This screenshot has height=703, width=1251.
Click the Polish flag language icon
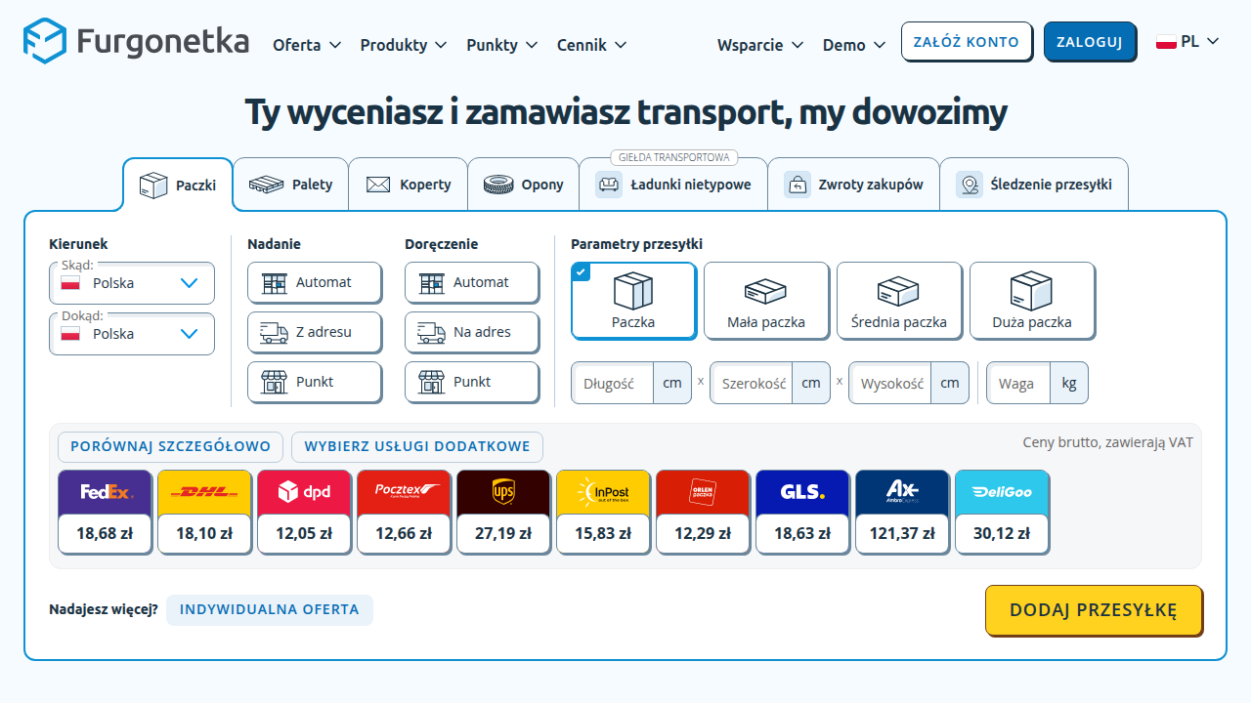(1166, 42)
